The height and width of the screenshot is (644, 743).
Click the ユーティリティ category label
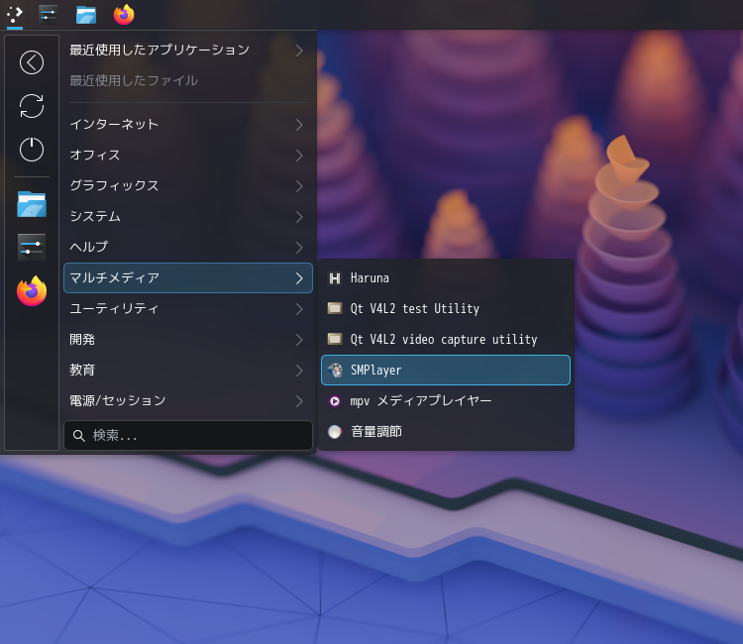click(114, 308)
